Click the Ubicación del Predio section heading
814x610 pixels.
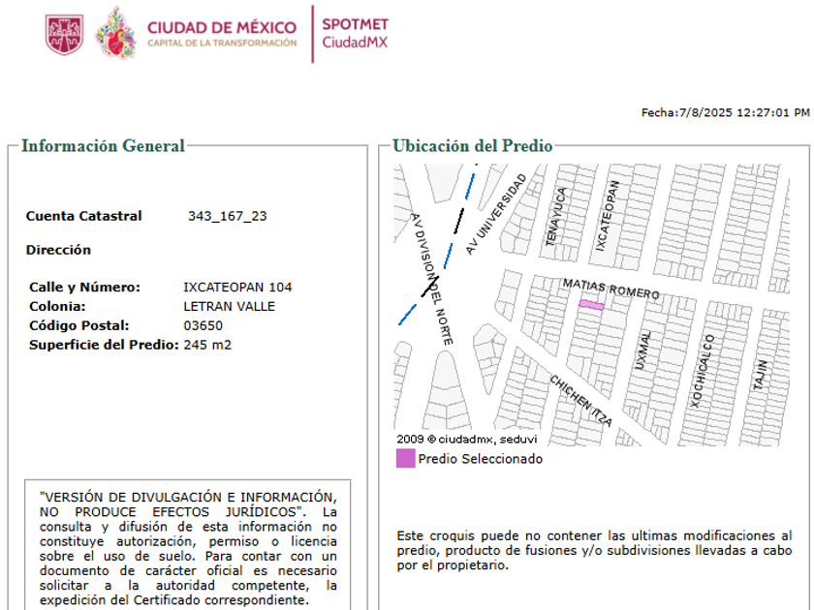[473, 146]
